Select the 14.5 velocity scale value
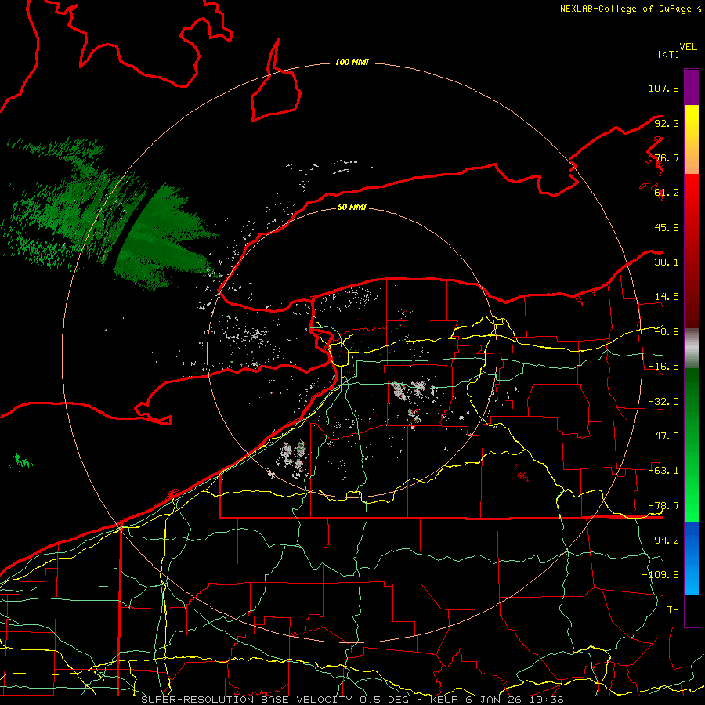The width and height of the screenshot is (705, 705). coord(667,297)
